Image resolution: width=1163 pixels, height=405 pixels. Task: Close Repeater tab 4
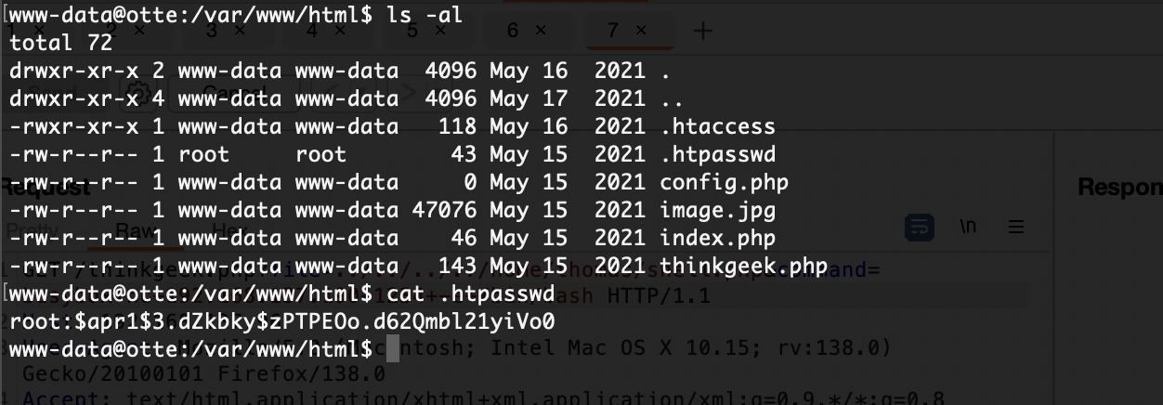click(339, 31)
